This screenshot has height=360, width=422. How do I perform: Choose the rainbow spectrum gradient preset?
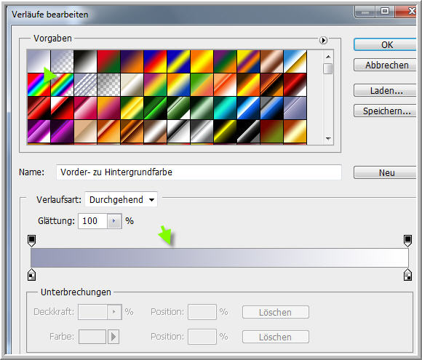click(39, 85)
